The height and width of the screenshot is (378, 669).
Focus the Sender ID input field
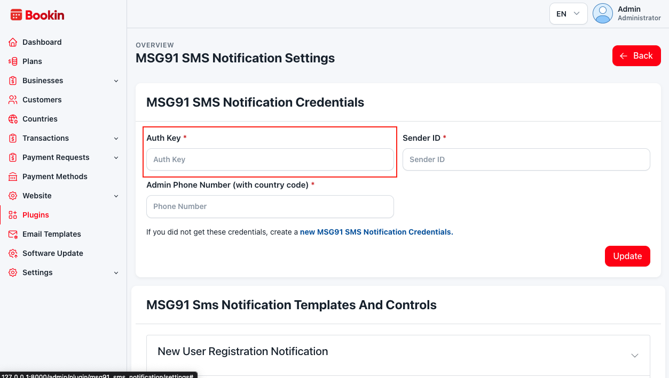click(x=526, y=159)
